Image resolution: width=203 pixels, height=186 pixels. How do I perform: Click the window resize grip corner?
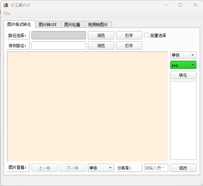(201, 184)
